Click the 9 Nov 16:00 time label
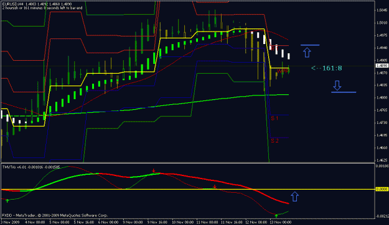This screenshot has height=225, width=389. [157, 222]
